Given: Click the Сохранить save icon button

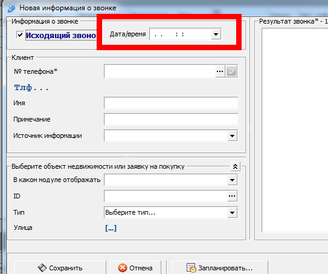Looking at the screenshot, I should [x=60, y=268].
